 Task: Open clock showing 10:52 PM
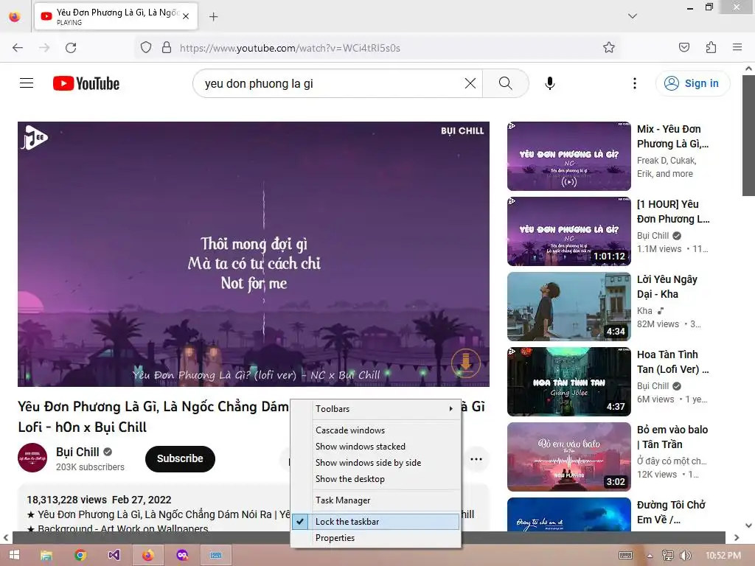point(723,556)
